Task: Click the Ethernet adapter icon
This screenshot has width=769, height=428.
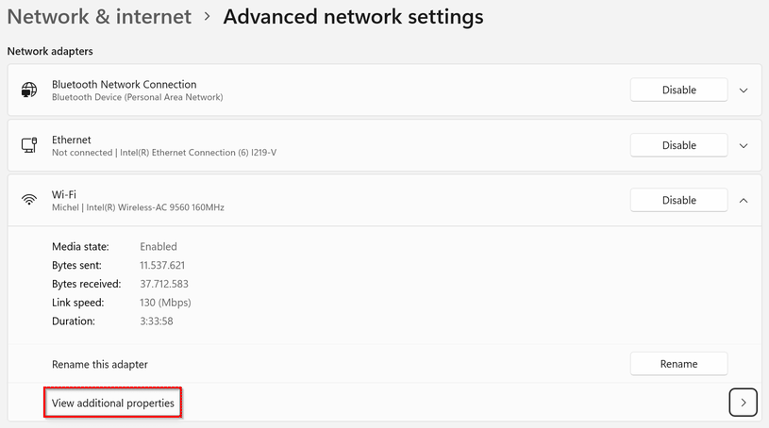Action: [x=29, y=145]
